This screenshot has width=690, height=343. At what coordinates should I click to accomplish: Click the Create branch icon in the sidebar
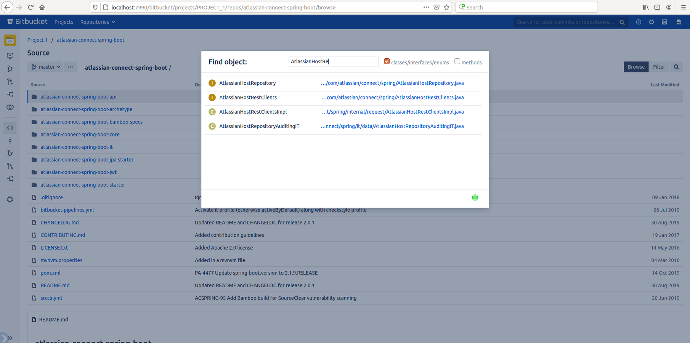[x=10, y=69]
